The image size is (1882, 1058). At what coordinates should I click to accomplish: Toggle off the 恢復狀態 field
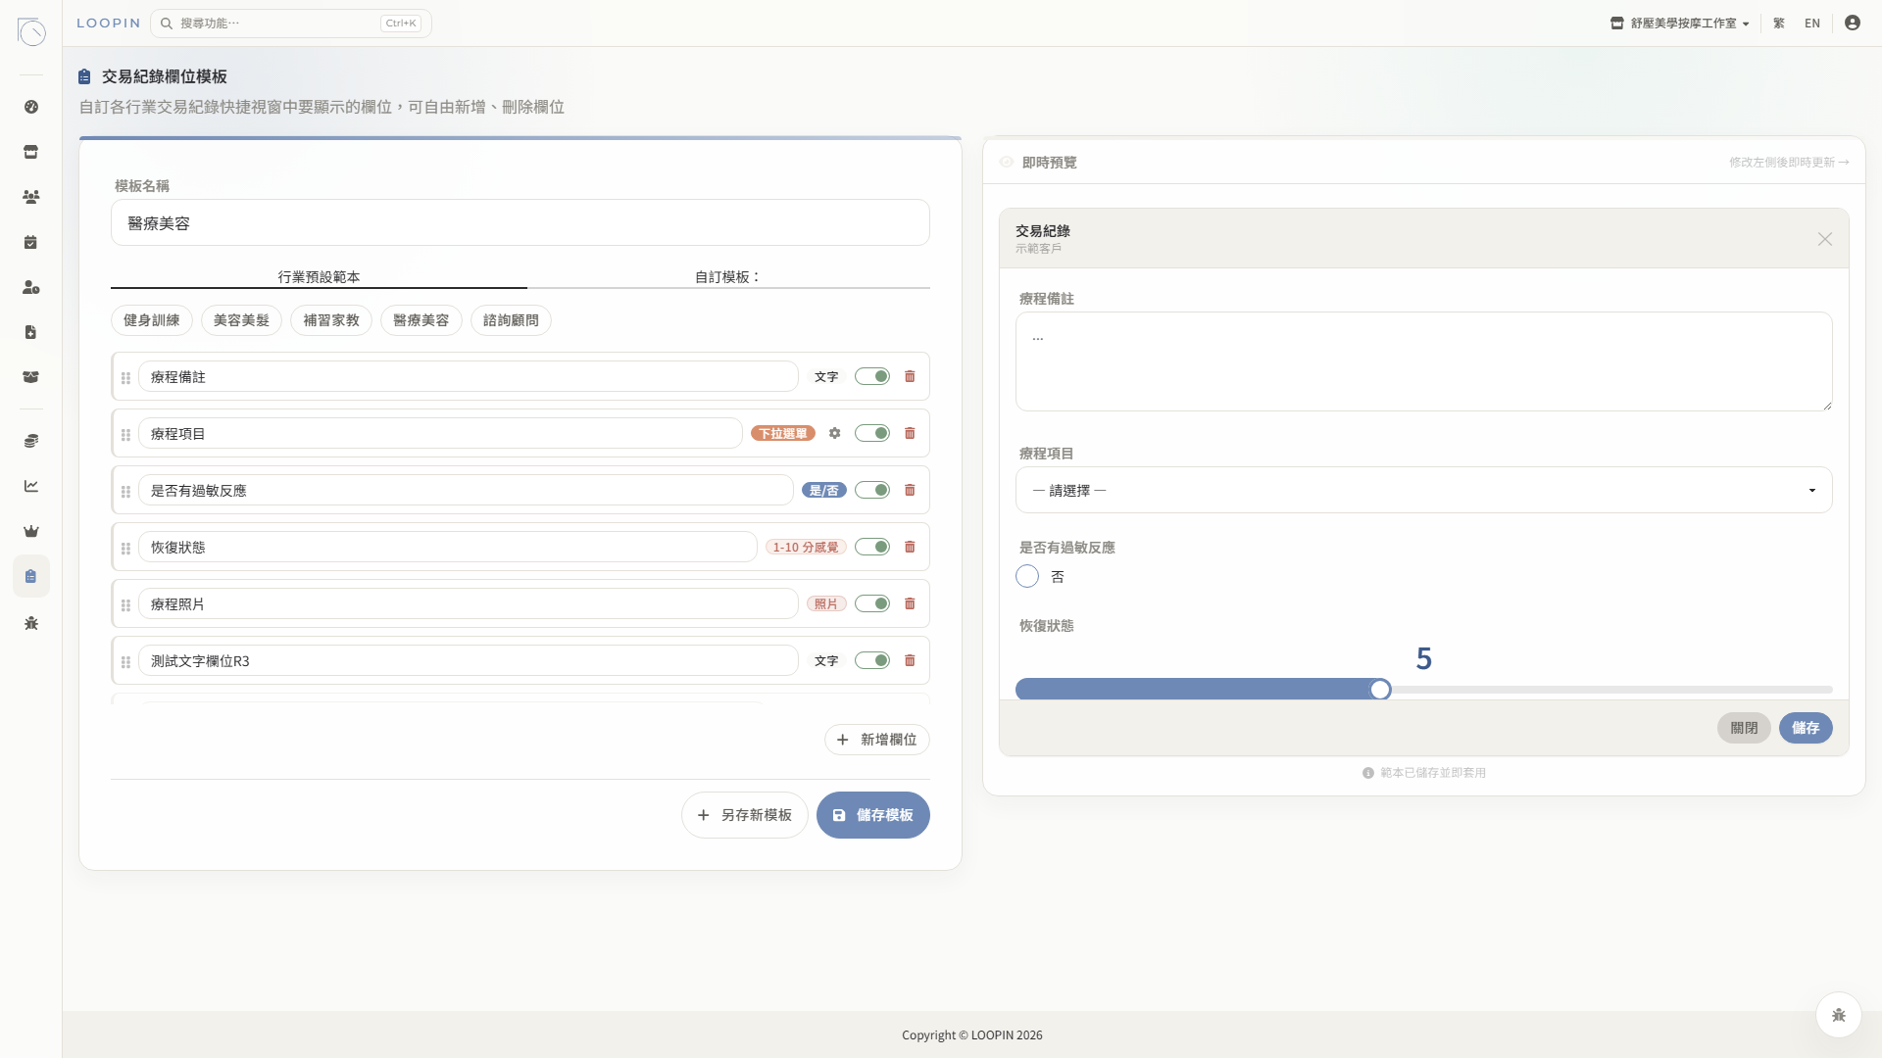871,547
